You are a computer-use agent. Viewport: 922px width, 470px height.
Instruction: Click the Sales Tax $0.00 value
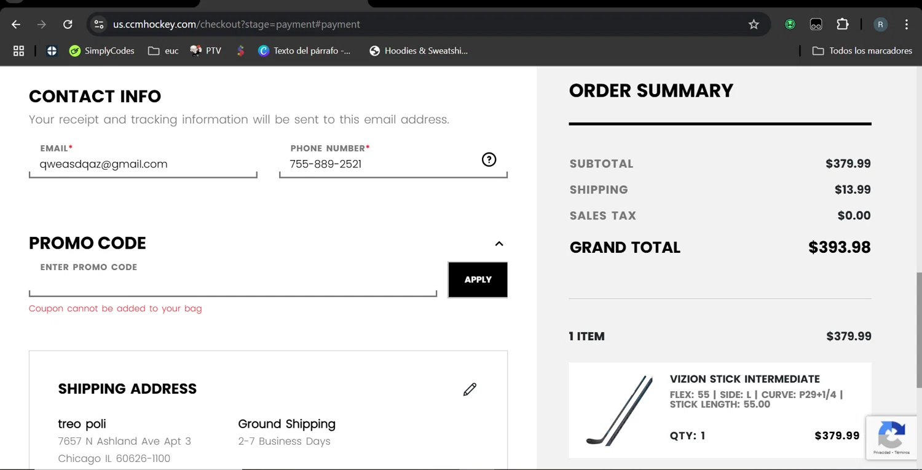tap(854, 216)
